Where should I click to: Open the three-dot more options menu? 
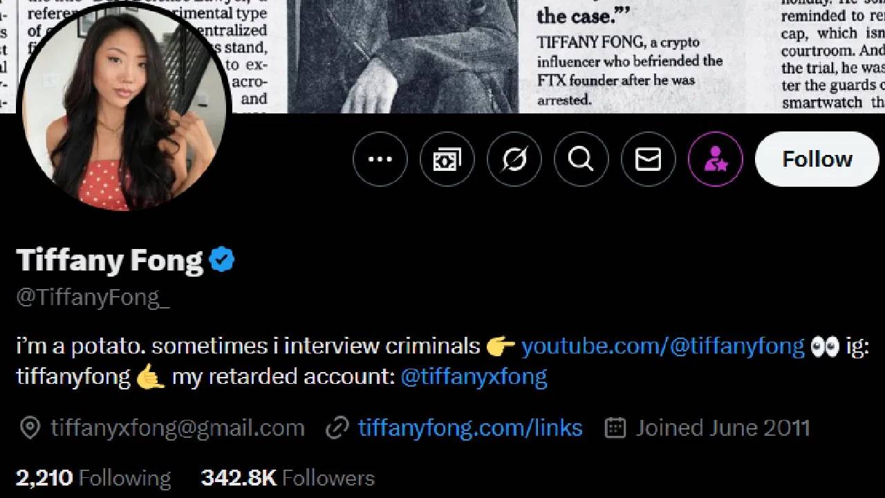[x=380, y=159]
